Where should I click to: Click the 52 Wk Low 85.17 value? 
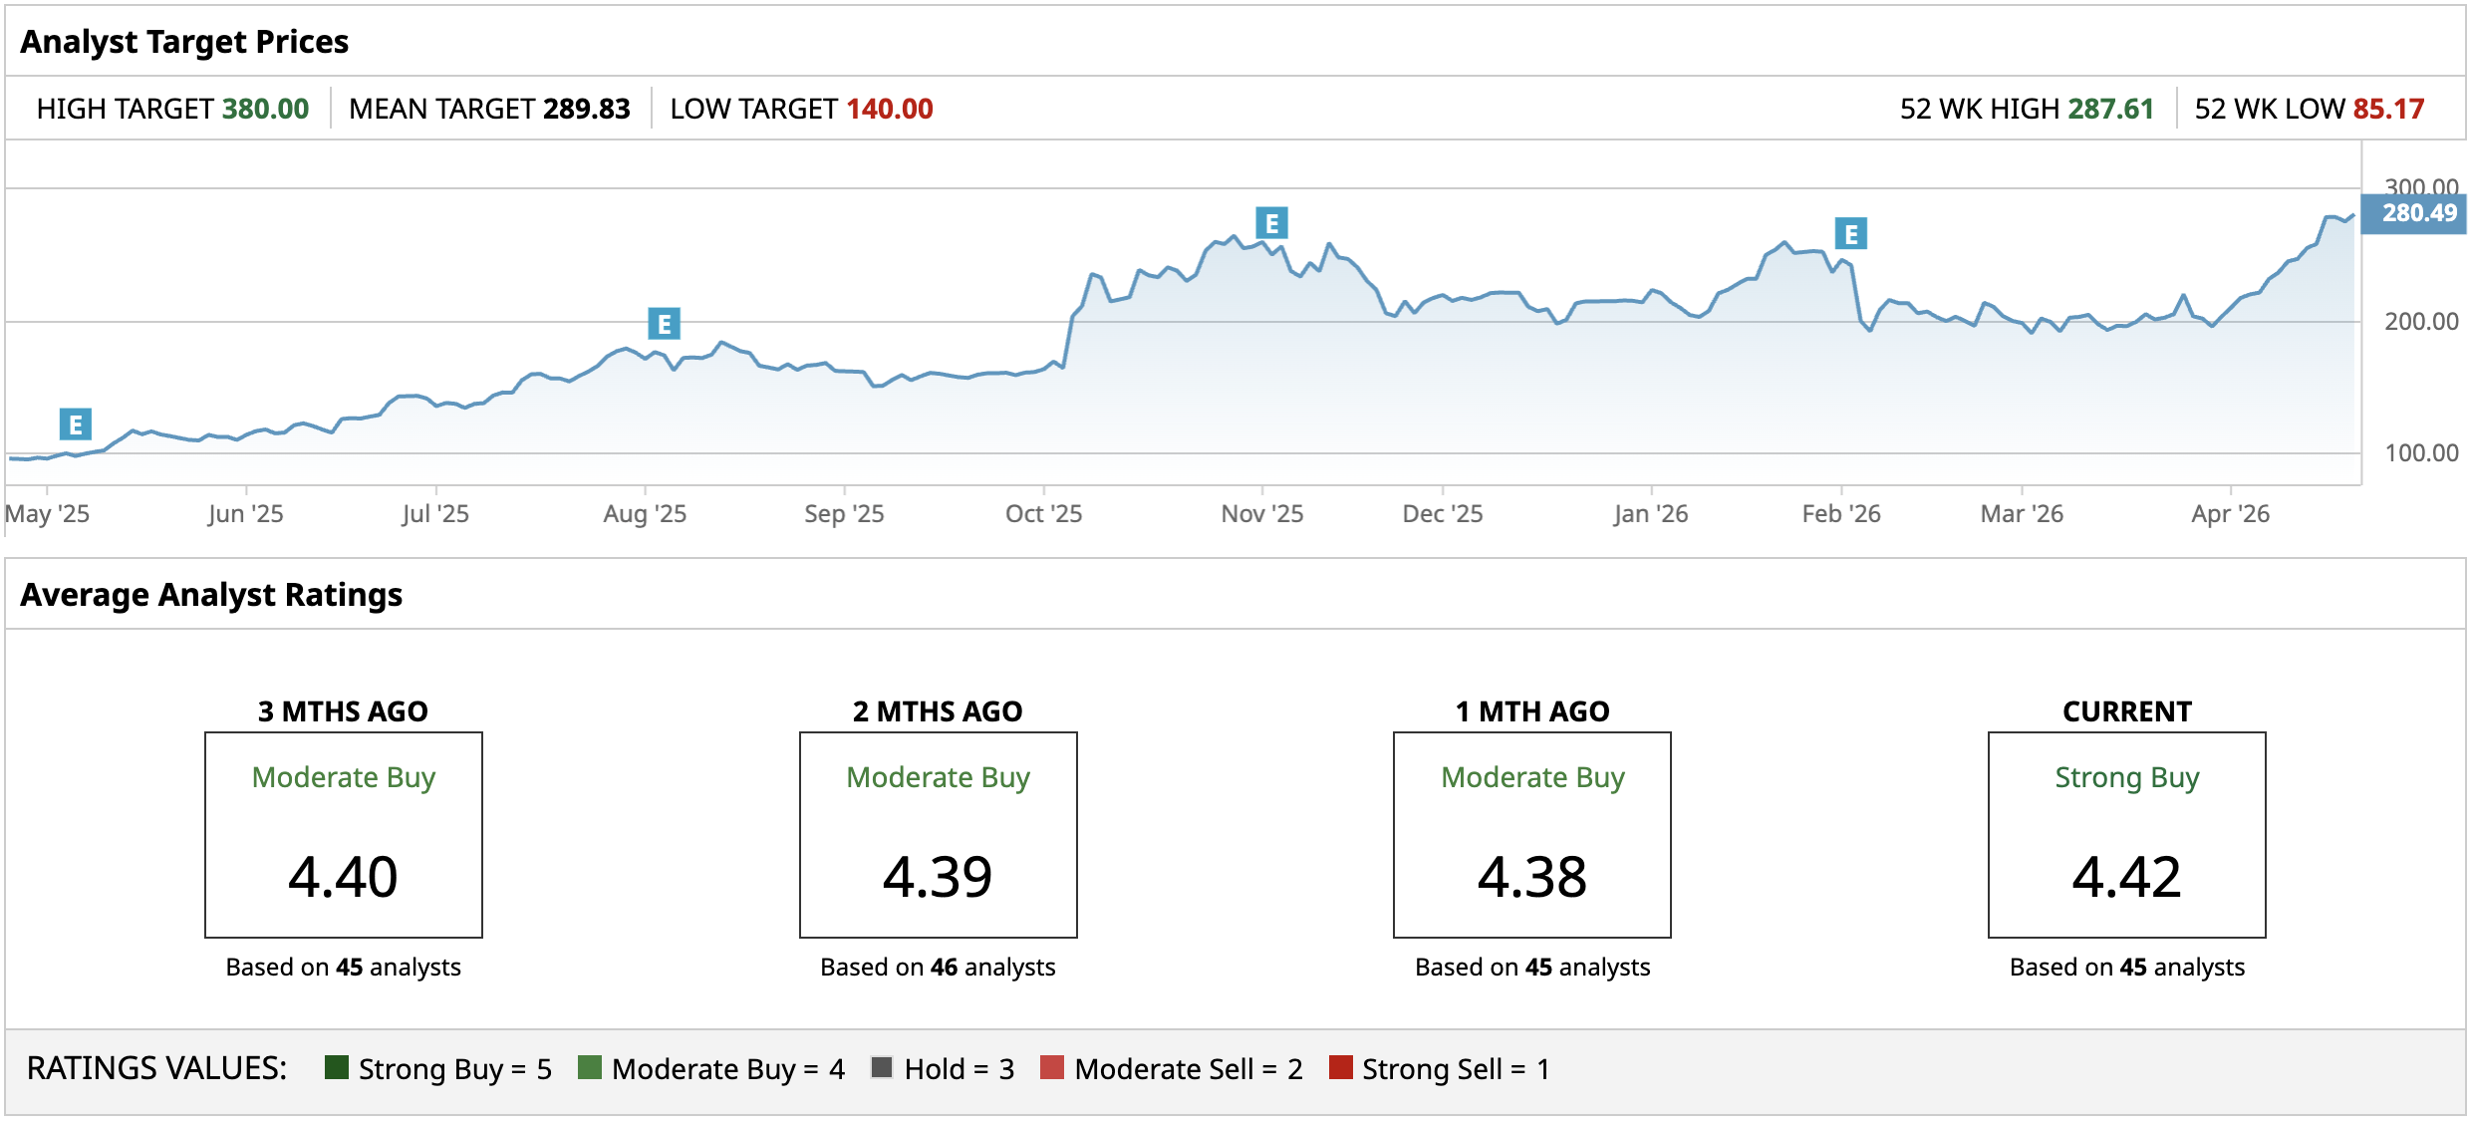point(2387,109)
